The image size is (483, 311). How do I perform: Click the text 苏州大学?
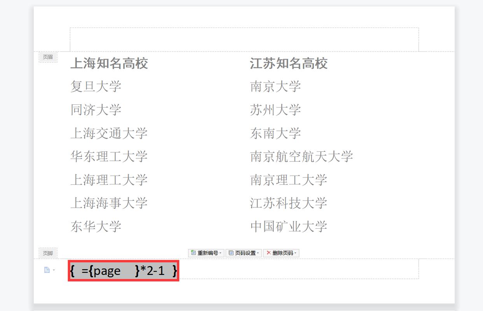click(x=276, y=110)
